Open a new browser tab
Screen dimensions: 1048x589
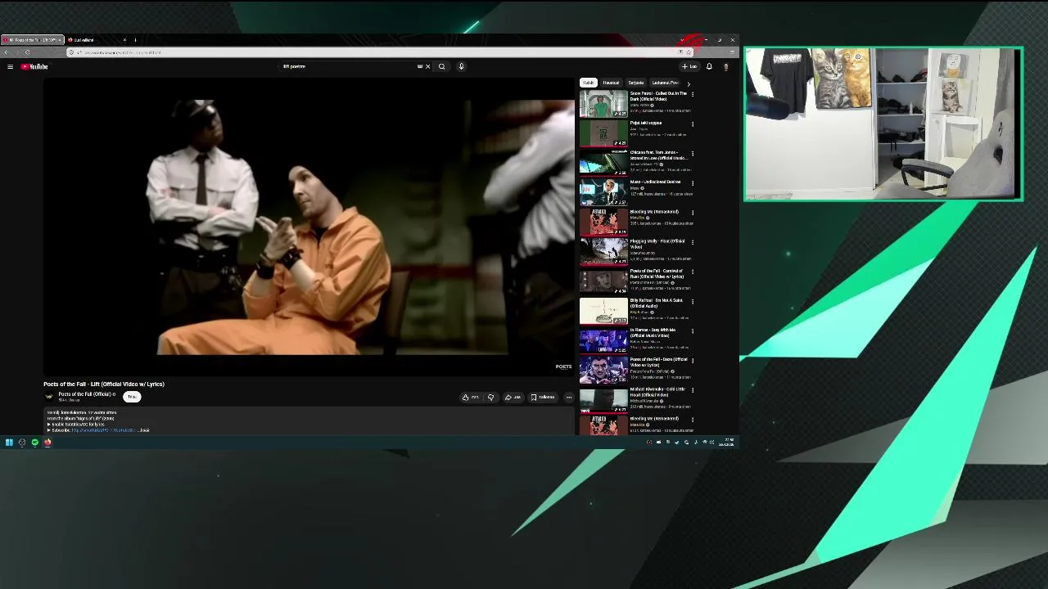tap(135, 40)
